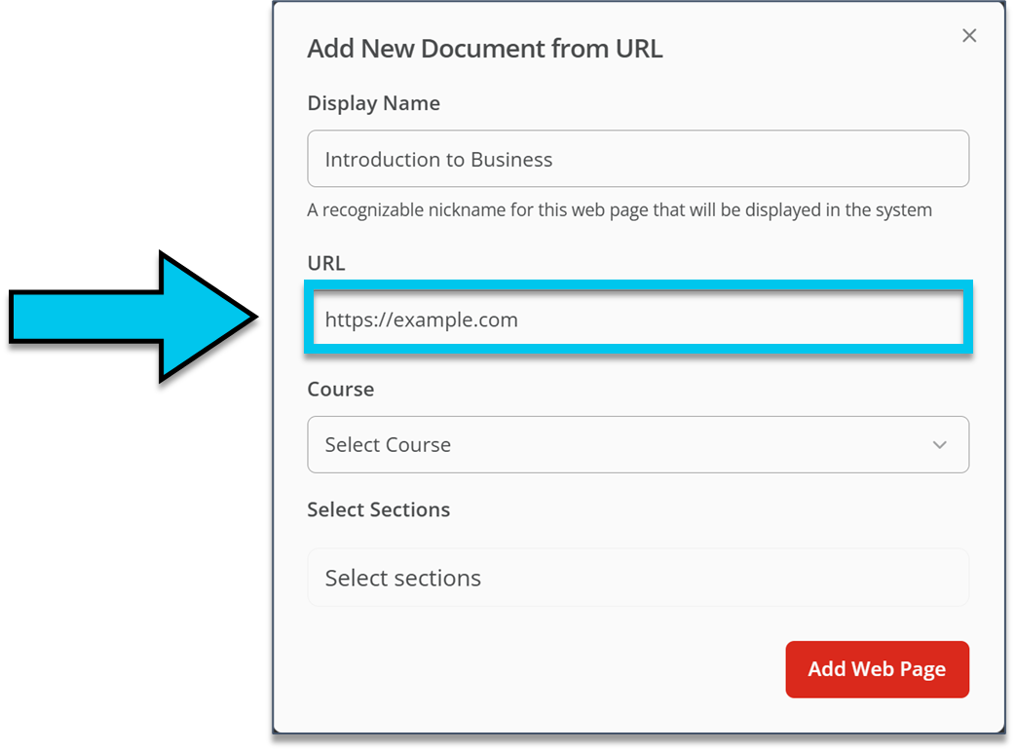Click the dialog title 'Add New Document from URL'
Viewport: 1015px width, 751px height.
(485, 50)
